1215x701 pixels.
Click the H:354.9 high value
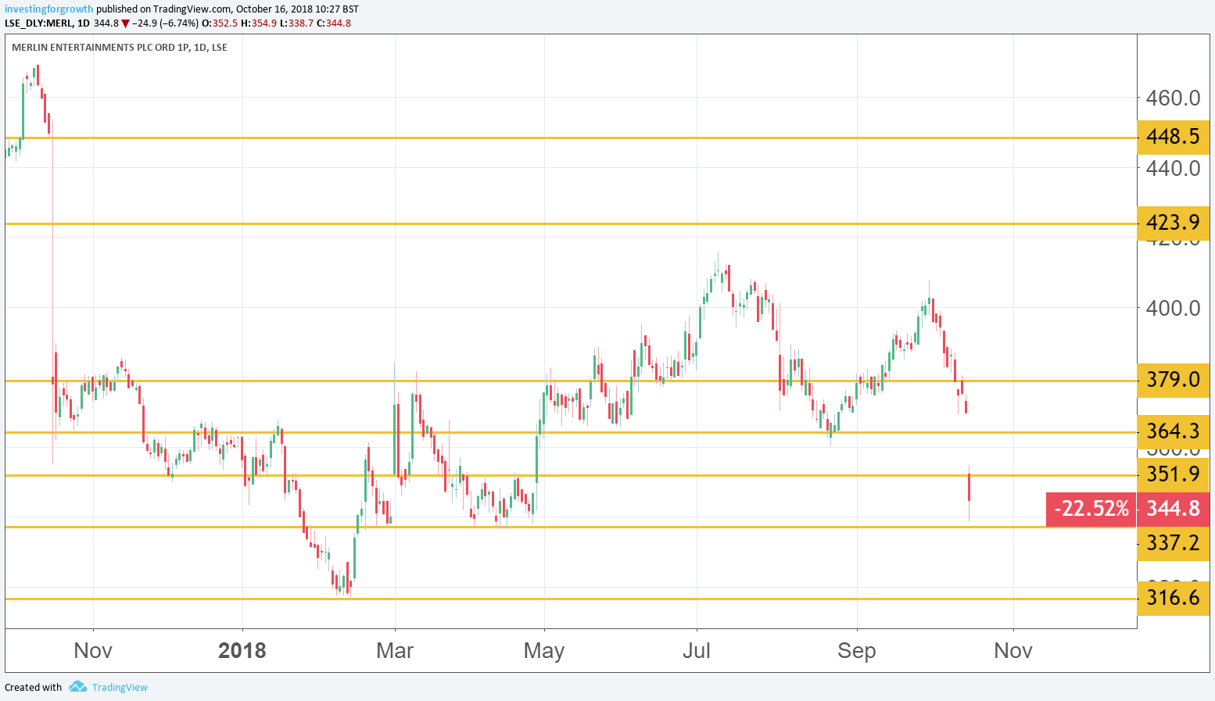coord(259,23)
